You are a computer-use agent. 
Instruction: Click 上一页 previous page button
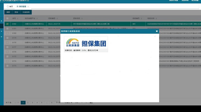pyautogui.click(x=17, y=103)
